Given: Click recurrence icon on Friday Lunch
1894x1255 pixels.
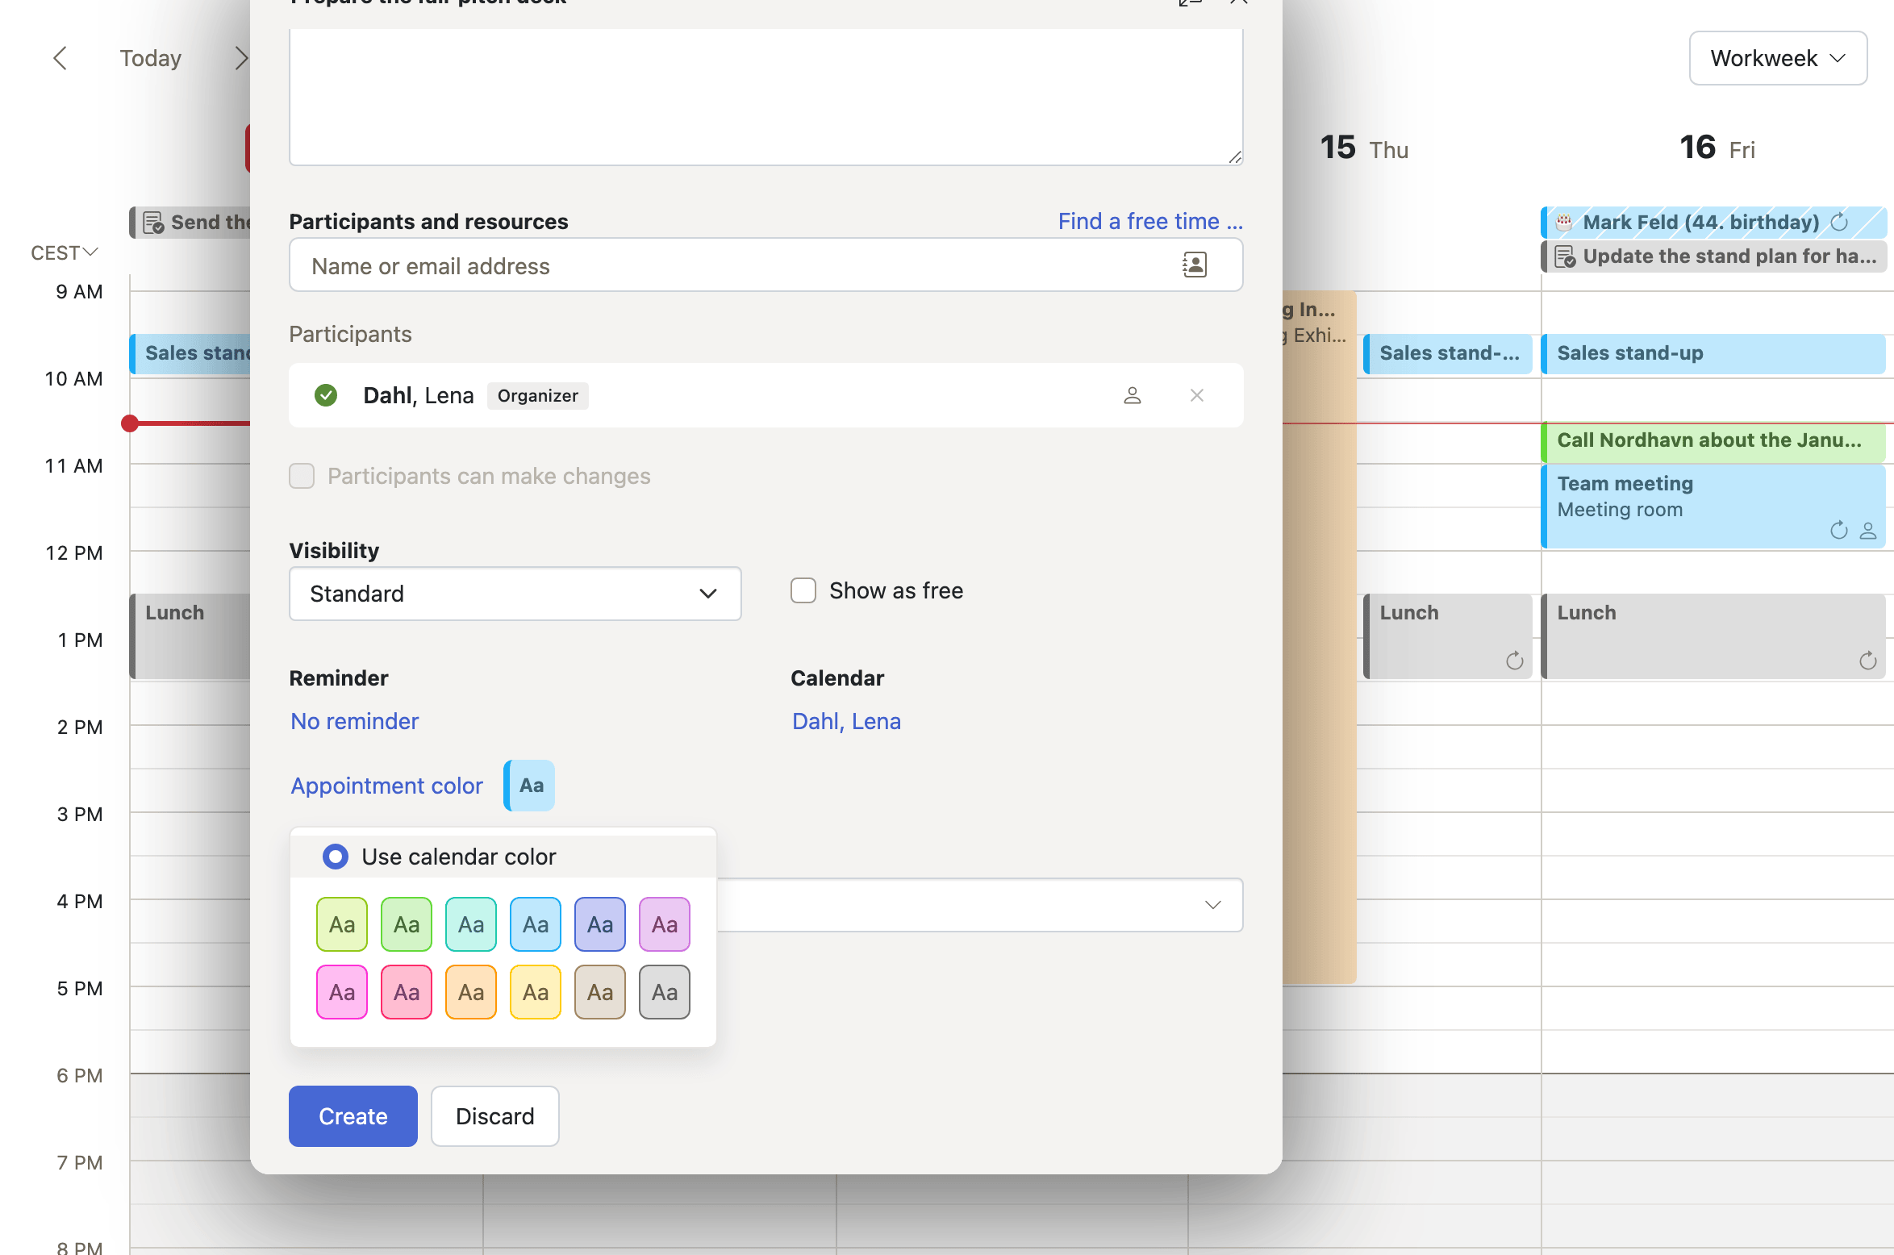Looking at the screenshot, I should [x=1868, y=661].
